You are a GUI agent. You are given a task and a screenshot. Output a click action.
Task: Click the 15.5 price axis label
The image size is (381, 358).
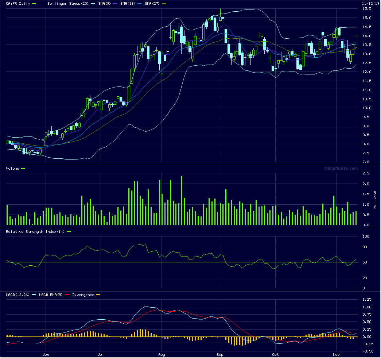click(367, 9)
